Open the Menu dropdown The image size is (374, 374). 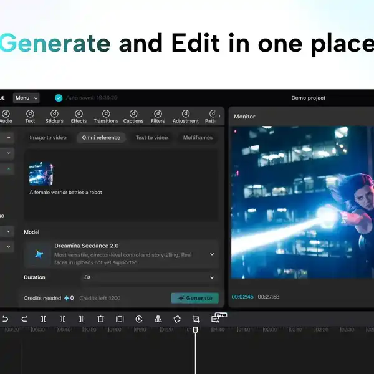point(26,98)
